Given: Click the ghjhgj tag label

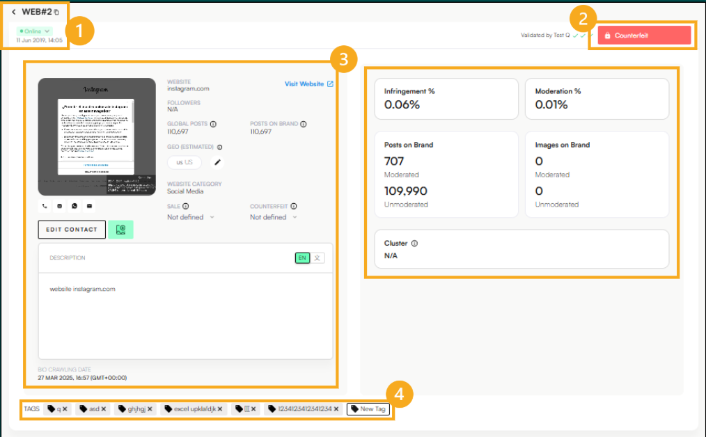Looking at the screenshot, I should (x=136, y=409).
